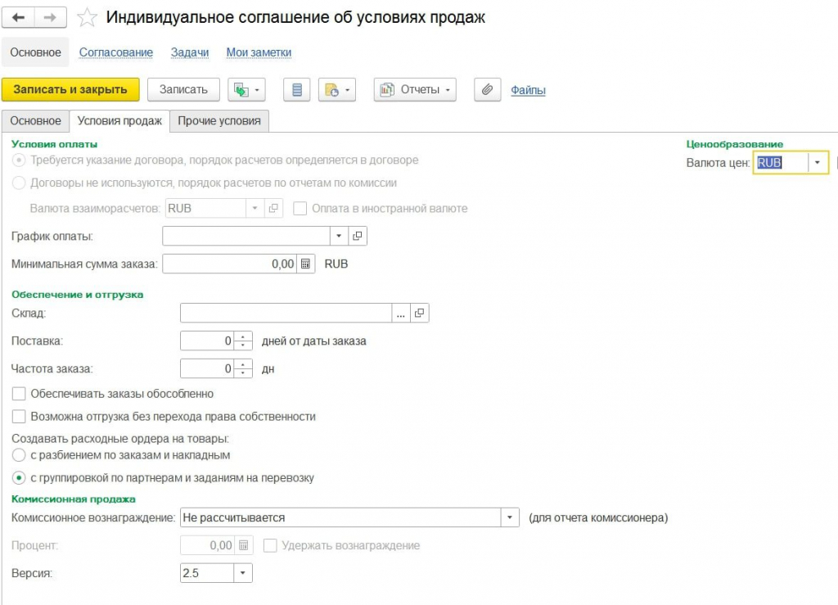Select radio Требуется указание договора
The image size is (838, 605).
[x=19, y=160]
